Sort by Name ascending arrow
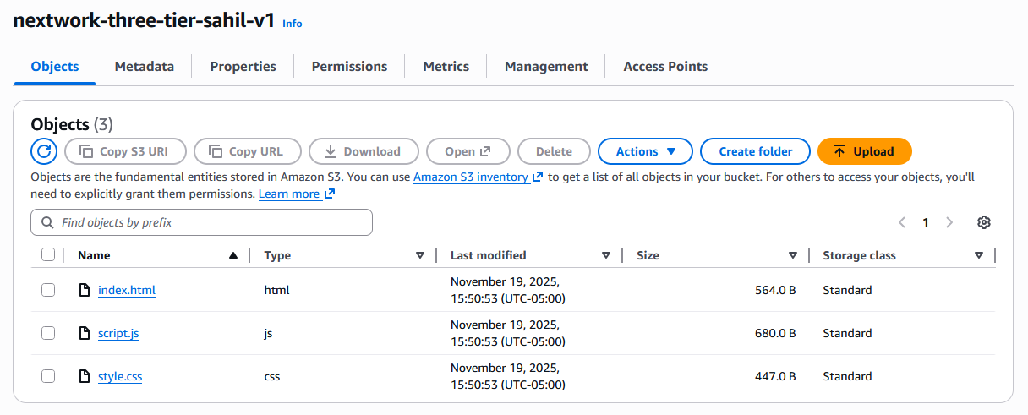This screenshot has width=1028, height=415. click(233, 255)
